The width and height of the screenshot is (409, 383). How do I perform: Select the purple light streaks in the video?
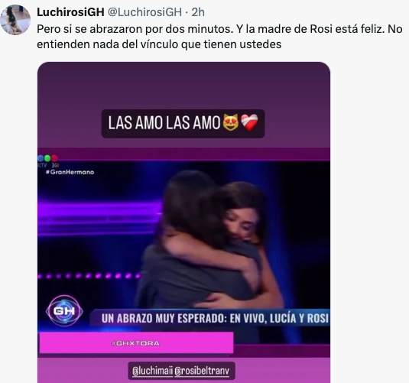(99, 218)
